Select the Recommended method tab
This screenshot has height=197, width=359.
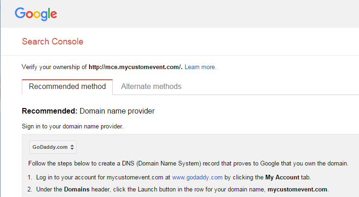pos(67,87)
